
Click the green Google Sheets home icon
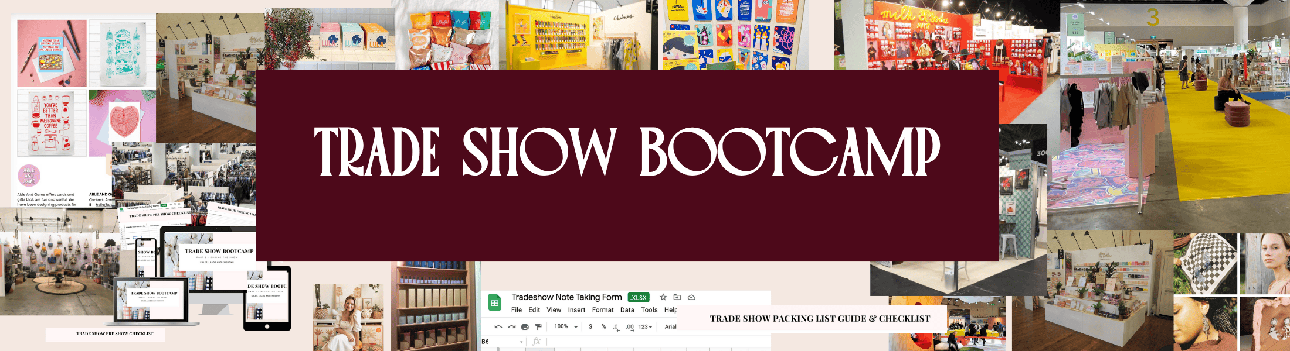pyautogui.click(x=494, y=302)
